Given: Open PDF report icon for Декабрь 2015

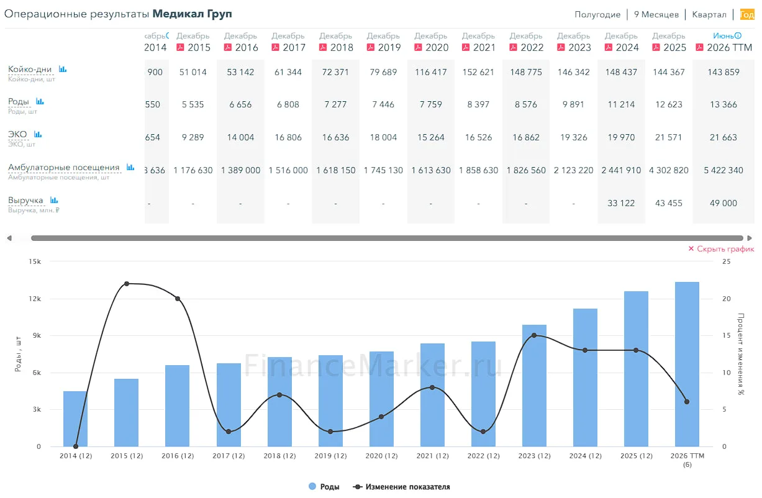Looking at the screenshot, I should coord(181,47).
